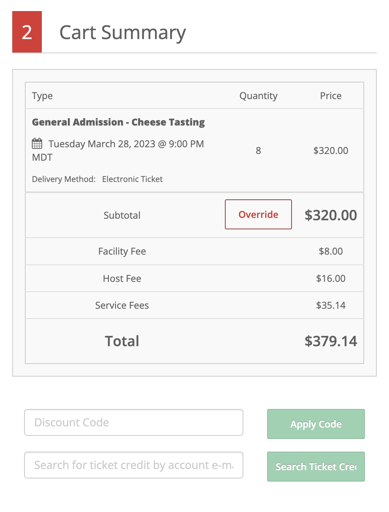Click the Price column header
The image size is (389, 512).
(x=331, y=96)
